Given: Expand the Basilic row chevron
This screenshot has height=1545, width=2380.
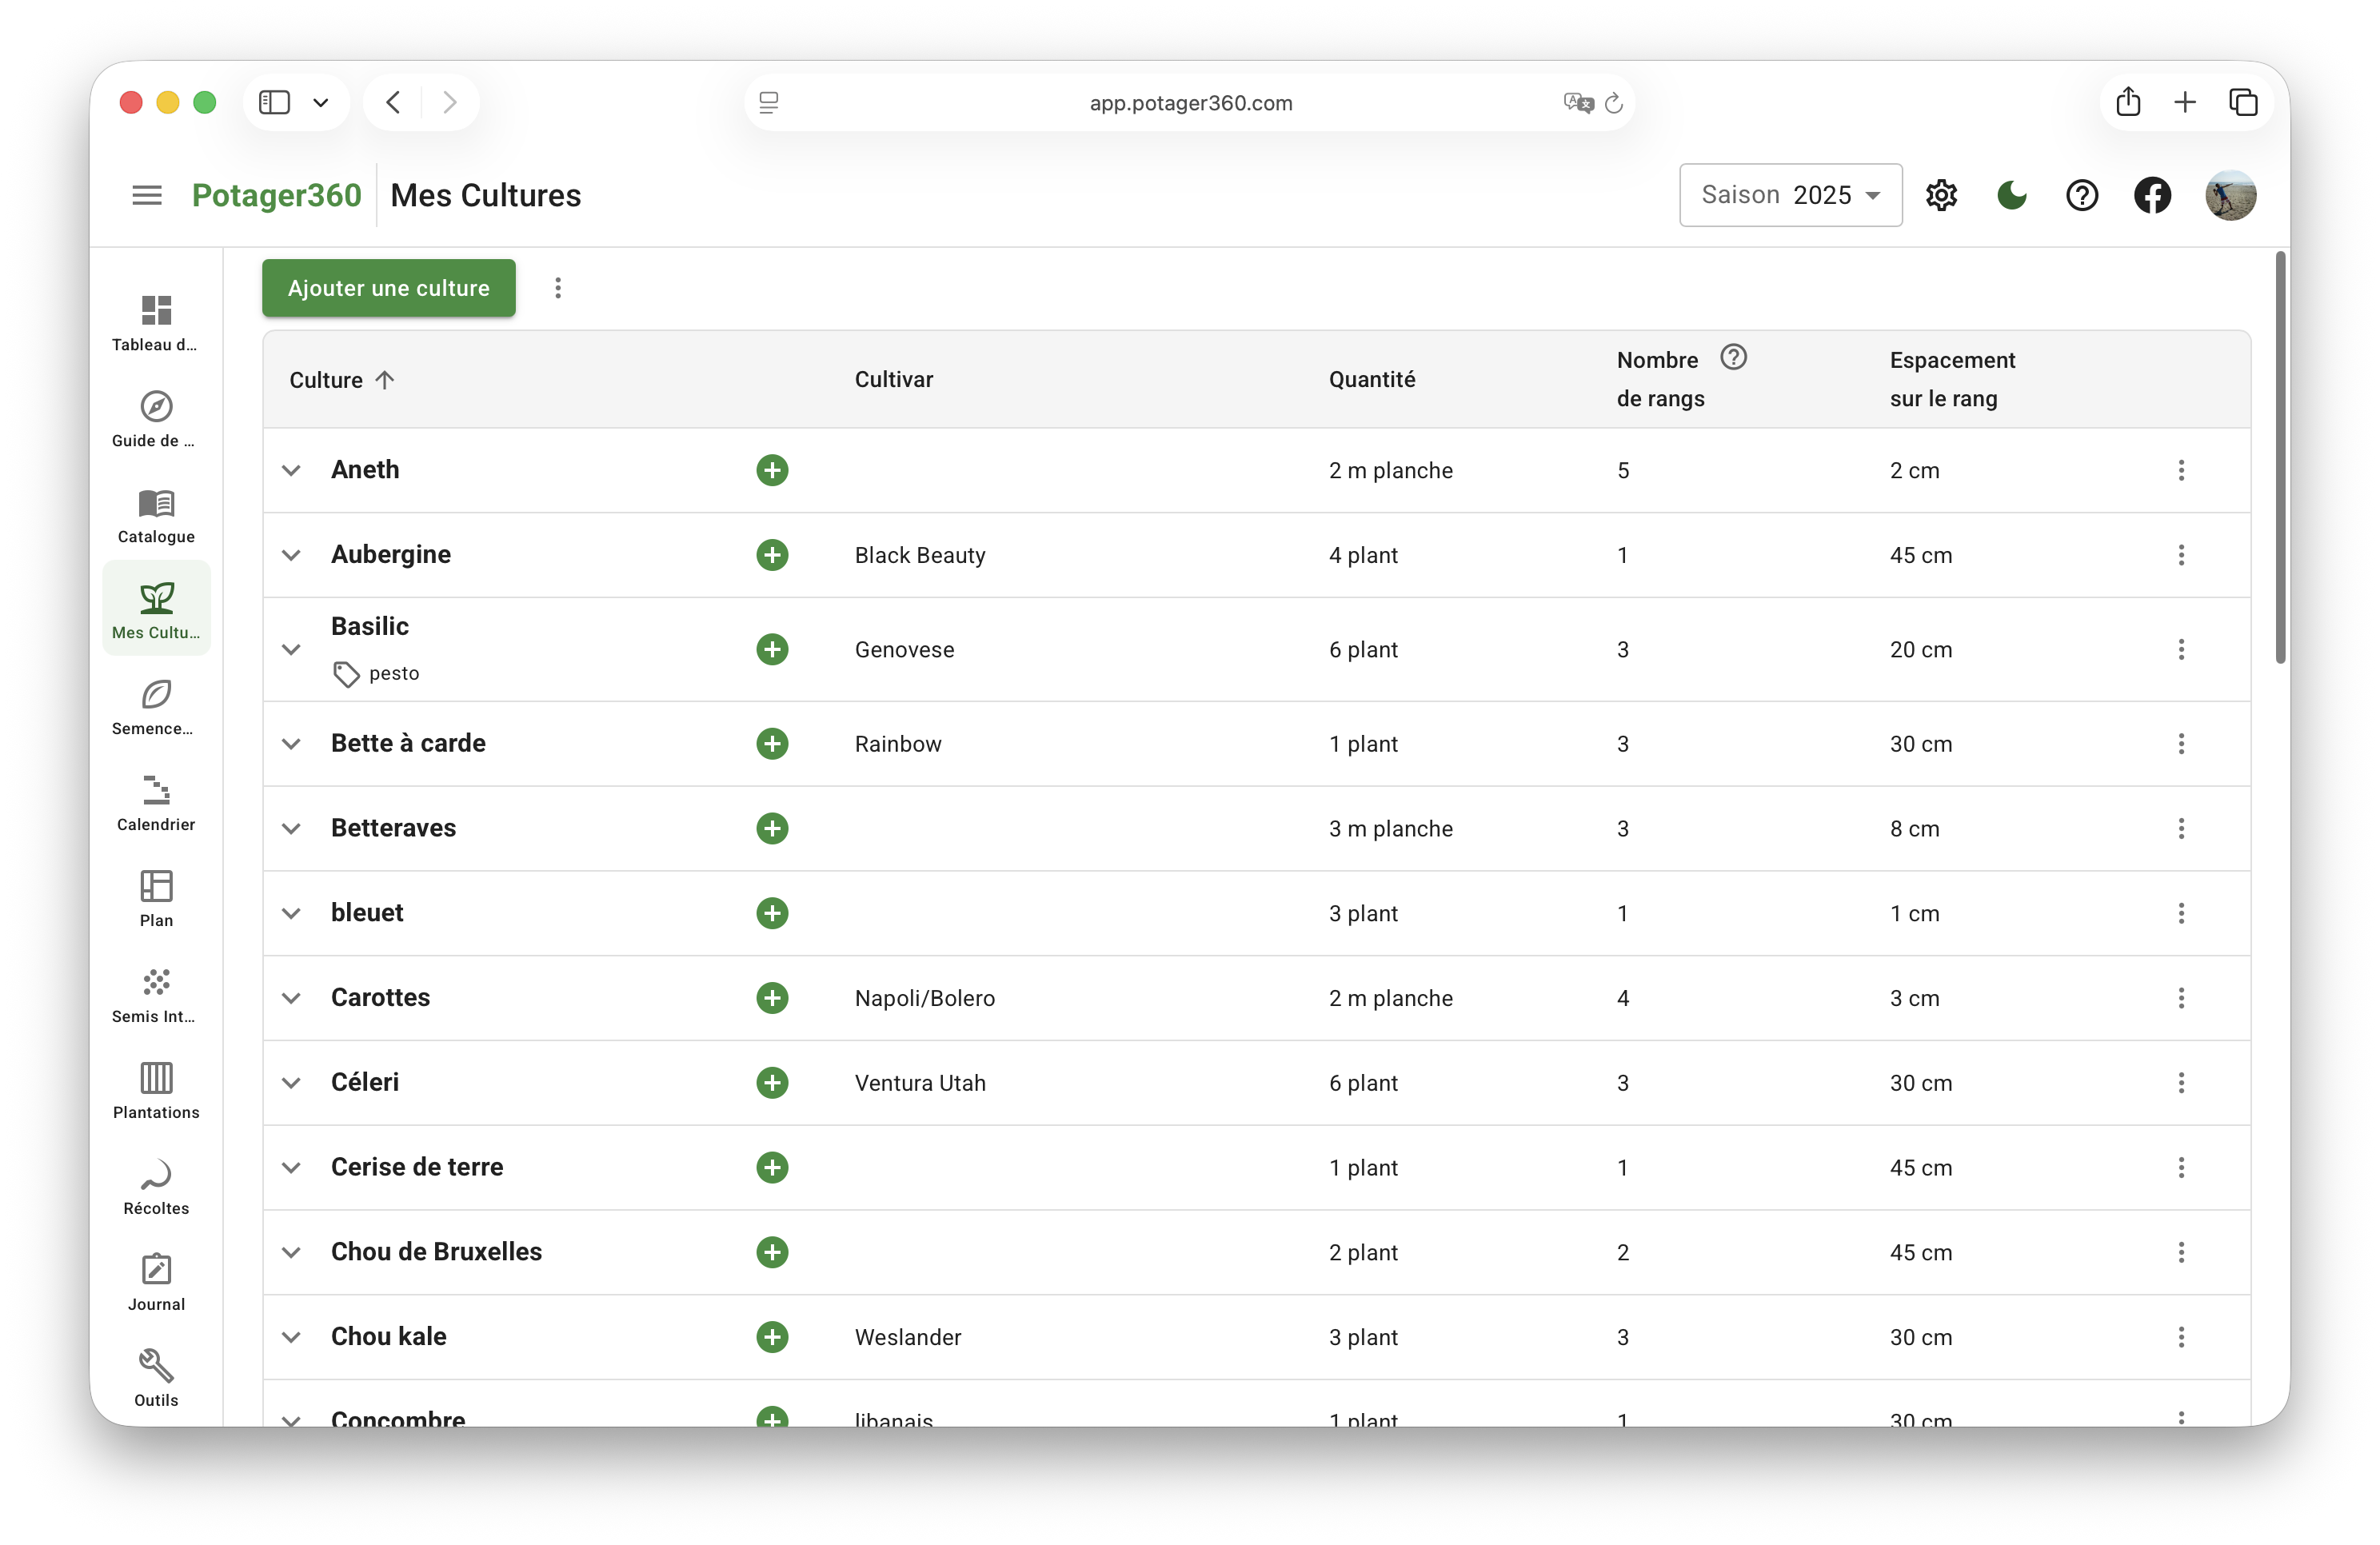Looking at the screenshot, I should (x=291, y=649).
